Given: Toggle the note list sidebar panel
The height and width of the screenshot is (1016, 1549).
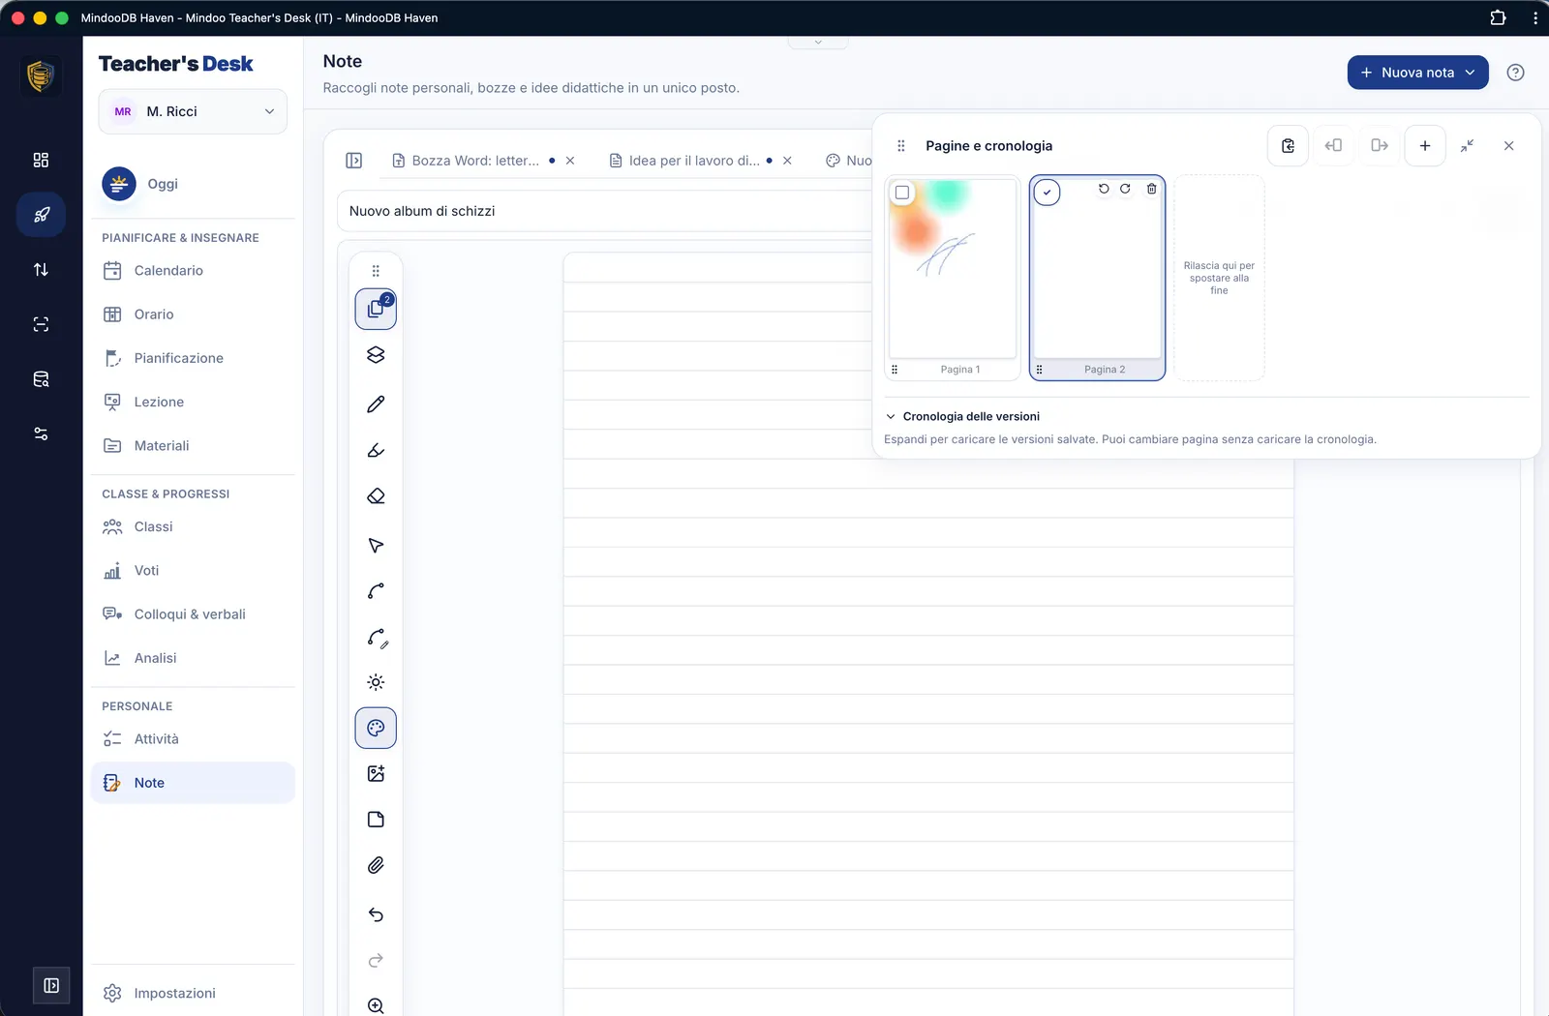Looking at the screenshot, I should tap(354, 161).
